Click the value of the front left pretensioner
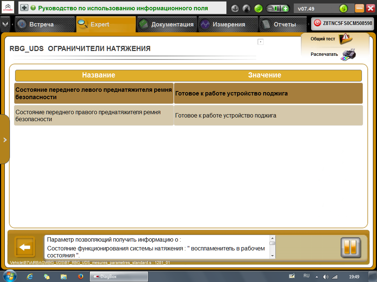 pyautogui.click(x=268, y=93)
